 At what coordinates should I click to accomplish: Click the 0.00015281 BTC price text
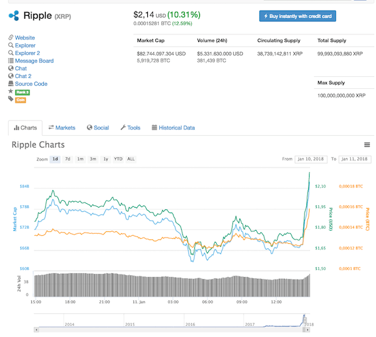pos(152,23)
